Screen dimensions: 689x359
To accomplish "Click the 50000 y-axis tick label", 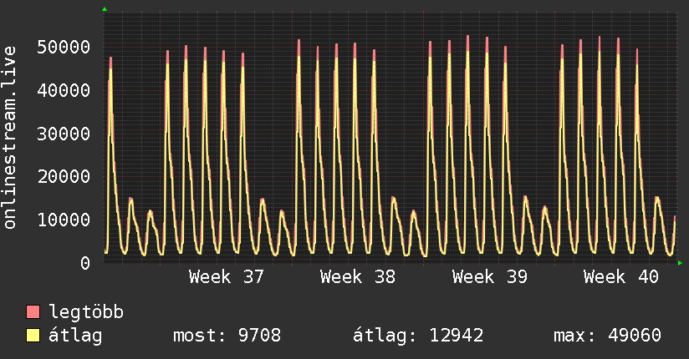I will 64,47.
